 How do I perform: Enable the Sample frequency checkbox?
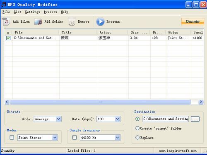click(75, 137)
